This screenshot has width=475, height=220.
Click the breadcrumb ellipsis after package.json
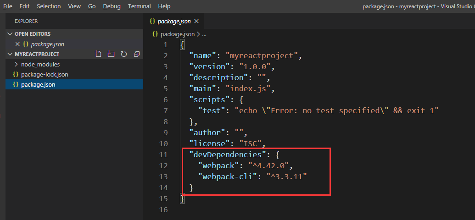204,34
